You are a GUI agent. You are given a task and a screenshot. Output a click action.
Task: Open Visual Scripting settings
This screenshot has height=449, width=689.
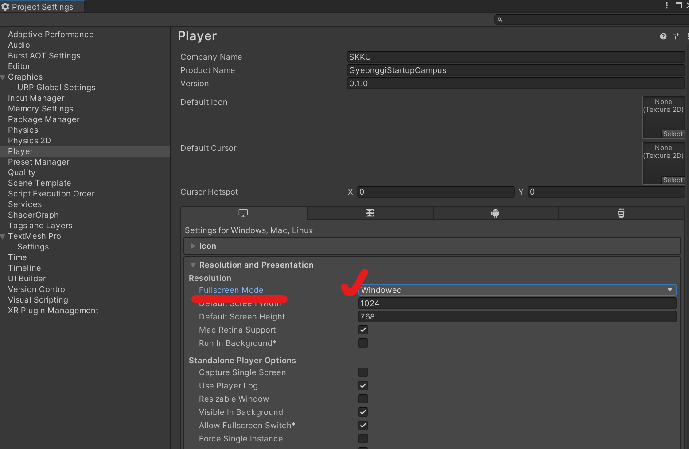[x=38, y=300]
